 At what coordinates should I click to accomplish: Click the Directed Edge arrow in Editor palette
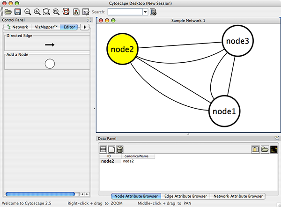[50, 45]
